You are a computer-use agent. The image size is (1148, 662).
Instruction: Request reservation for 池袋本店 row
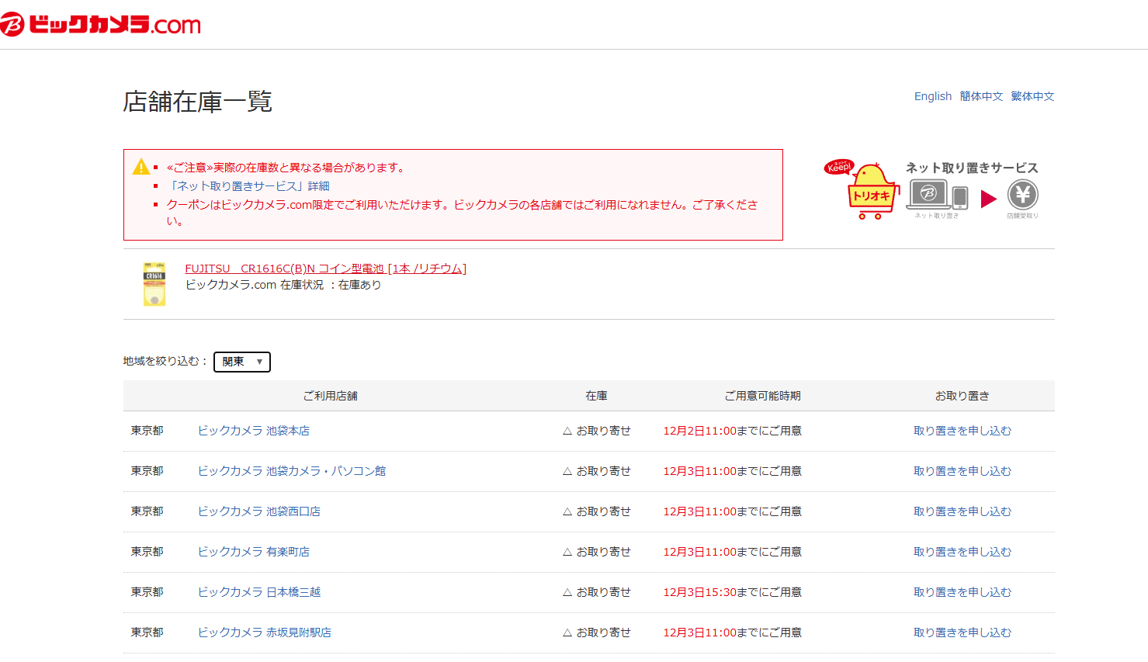[x=962, y=431]
